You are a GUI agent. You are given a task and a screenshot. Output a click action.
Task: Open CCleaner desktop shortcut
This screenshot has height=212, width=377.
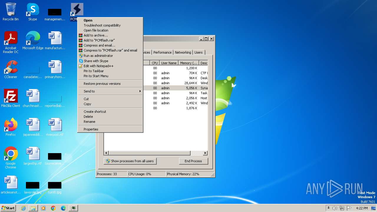point(11,69)
